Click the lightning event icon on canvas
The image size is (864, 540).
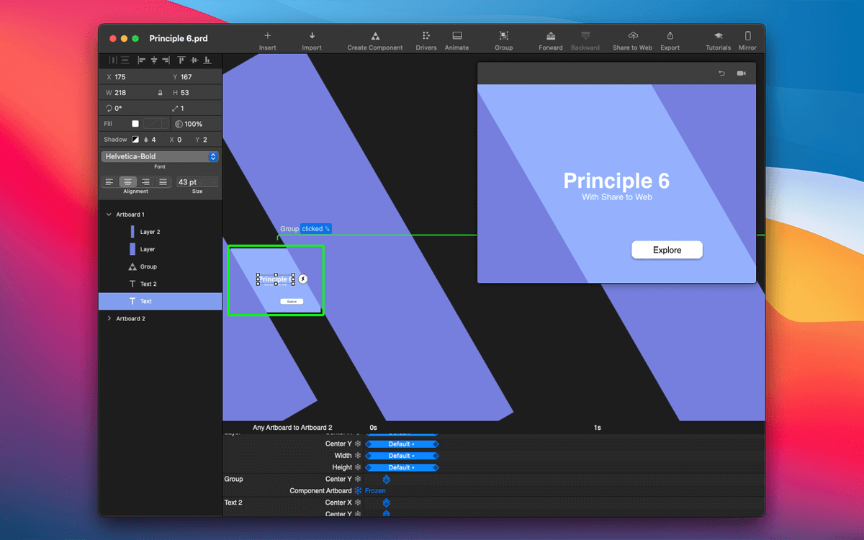coord(303,279)
